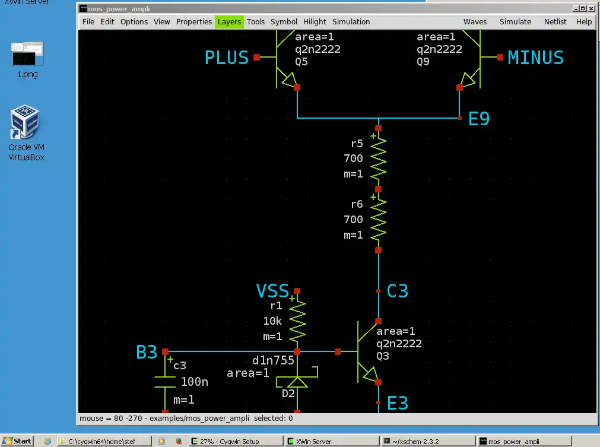Select the r5 700-ohm resistor symbol
The image size is (600, 447).
point(378,158)
